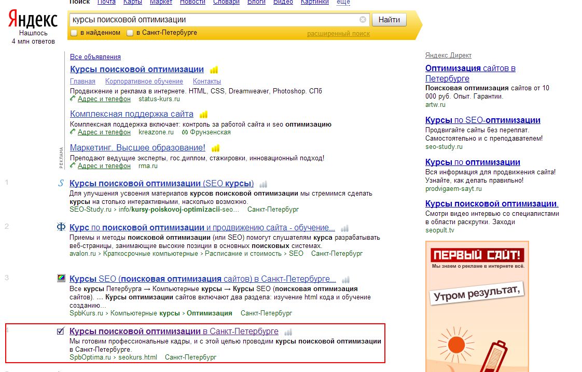Image resolution: width=582 pixels, height=372 pixels.
Task: Click grey bars icon beside SpbOptima.ru result title
Action: 288,332
